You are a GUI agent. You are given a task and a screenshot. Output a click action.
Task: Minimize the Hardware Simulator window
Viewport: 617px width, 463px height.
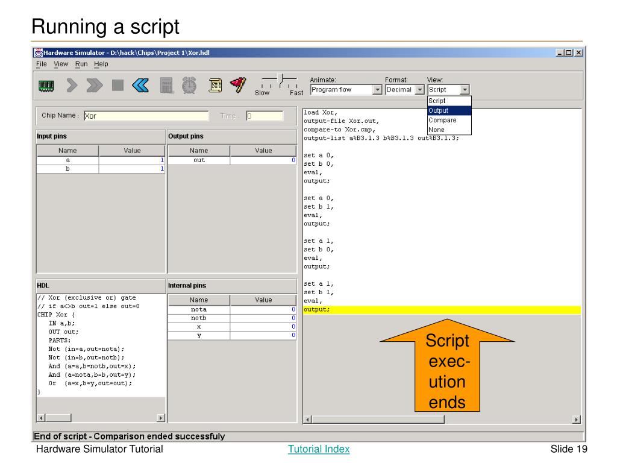(x=560, y=53)
